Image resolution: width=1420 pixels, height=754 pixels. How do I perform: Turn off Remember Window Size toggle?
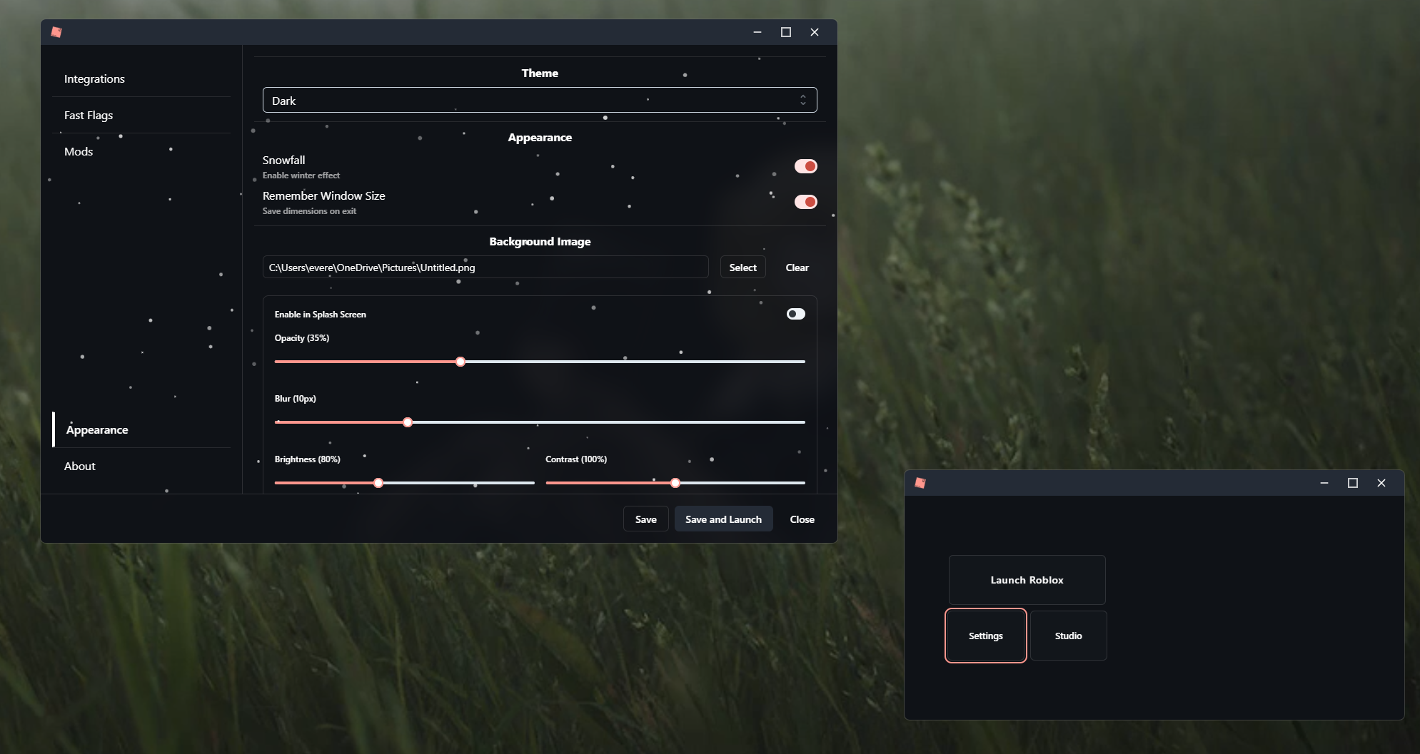[806, 202]
